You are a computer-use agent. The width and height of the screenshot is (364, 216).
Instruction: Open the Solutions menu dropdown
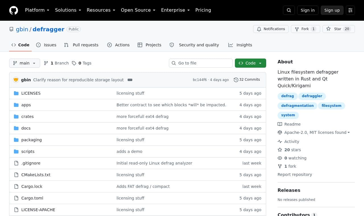pos(68,10)
